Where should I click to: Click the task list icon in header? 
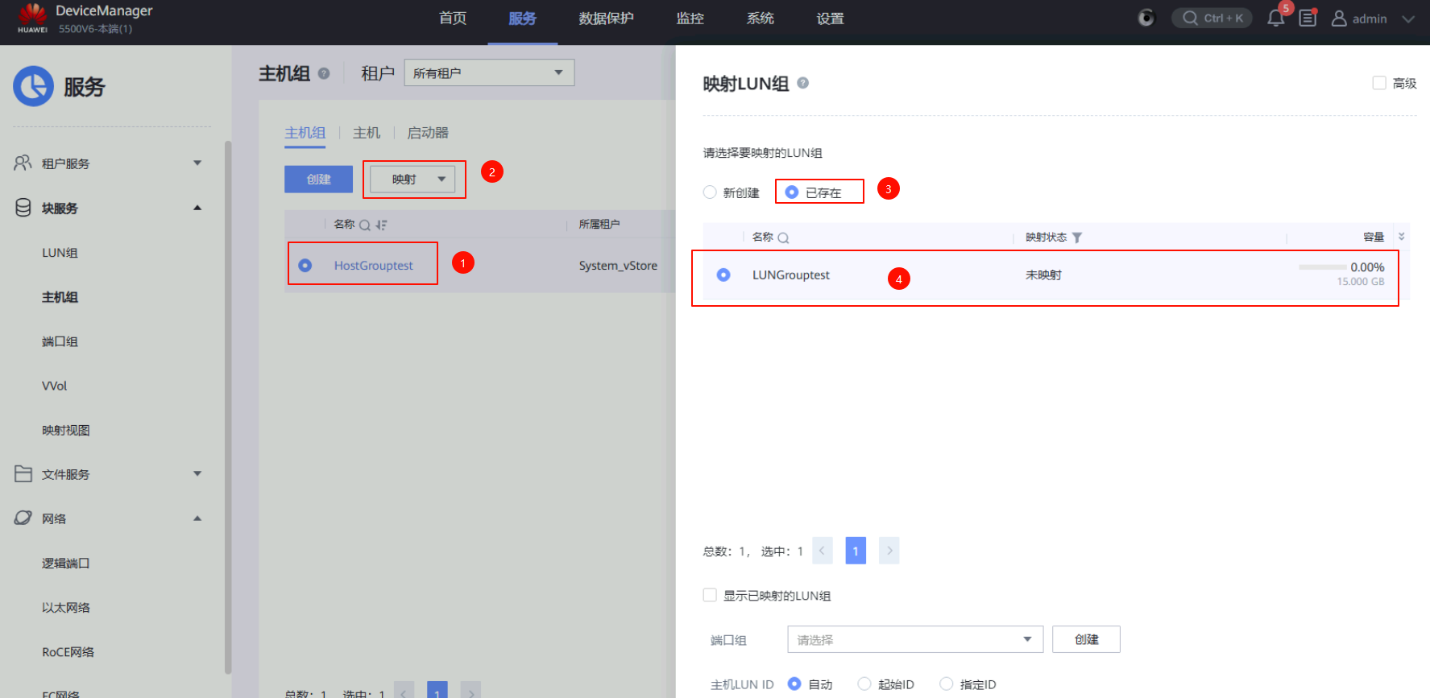(1308, 18)
